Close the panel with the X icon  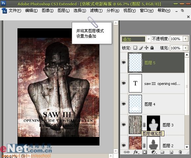pyautogui.click(x=188, y=17)
